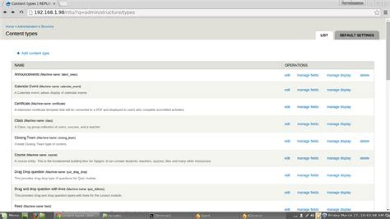390x219 pixels.
Task: Click the browser back arrow button
Action: tap(5, 12)
